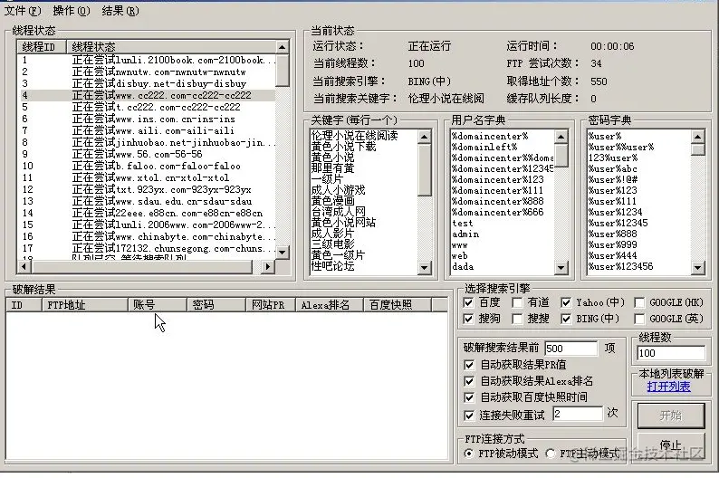Select thread row 10 b.faloo.com
This screenshot has width=719, height=478.
tap(147, 166)
